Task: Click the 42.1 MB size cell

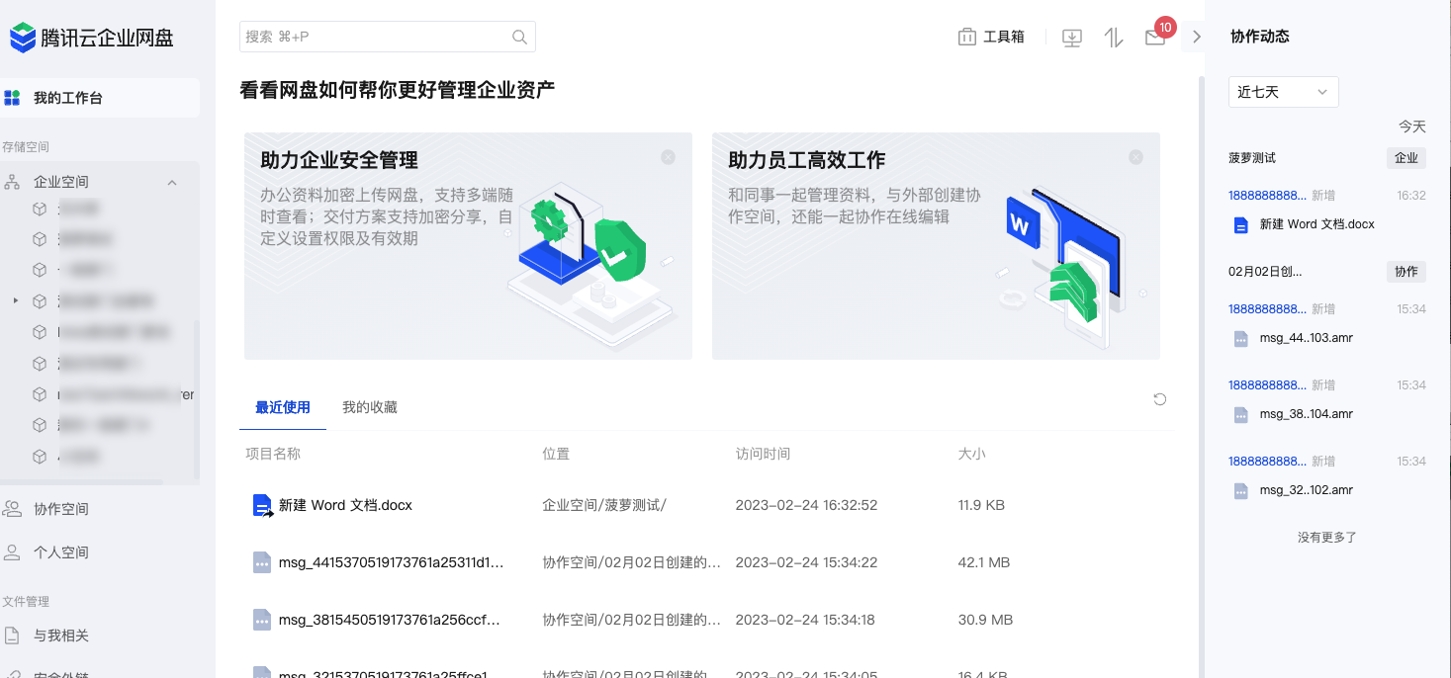Action: click(984, 562)
